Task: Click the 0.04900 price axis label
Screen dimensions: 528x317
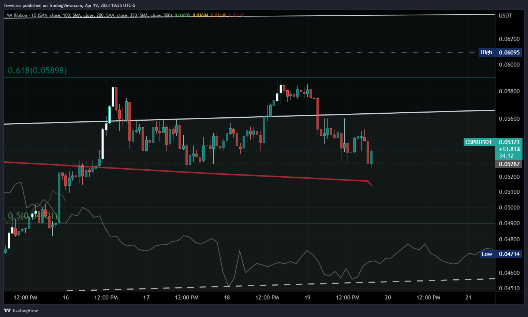Action: 509,223
